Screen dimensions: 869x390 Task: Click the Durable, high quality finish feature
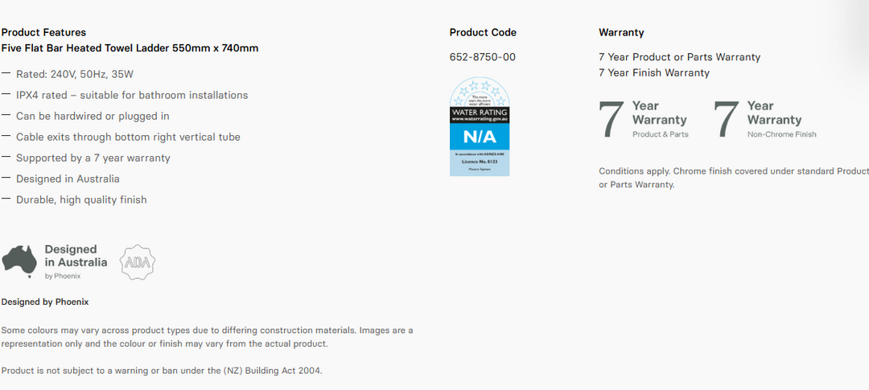(81, 200)
